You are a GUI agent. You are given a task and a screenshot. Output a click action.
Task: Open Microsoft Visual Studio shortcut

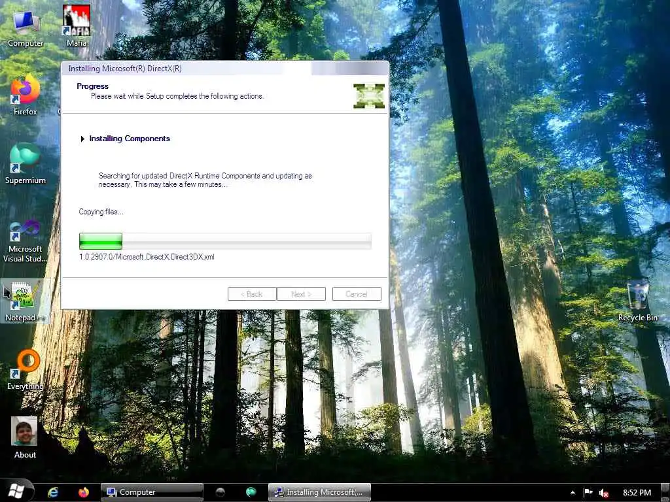(x=26, y=241)
